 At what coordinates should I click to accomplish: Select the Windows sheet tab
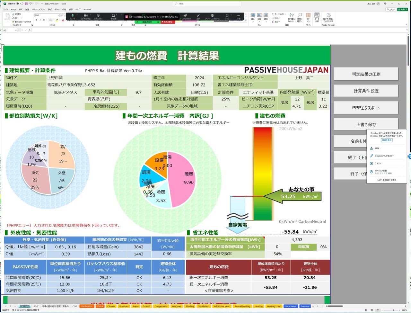click(x=177, y=306)
